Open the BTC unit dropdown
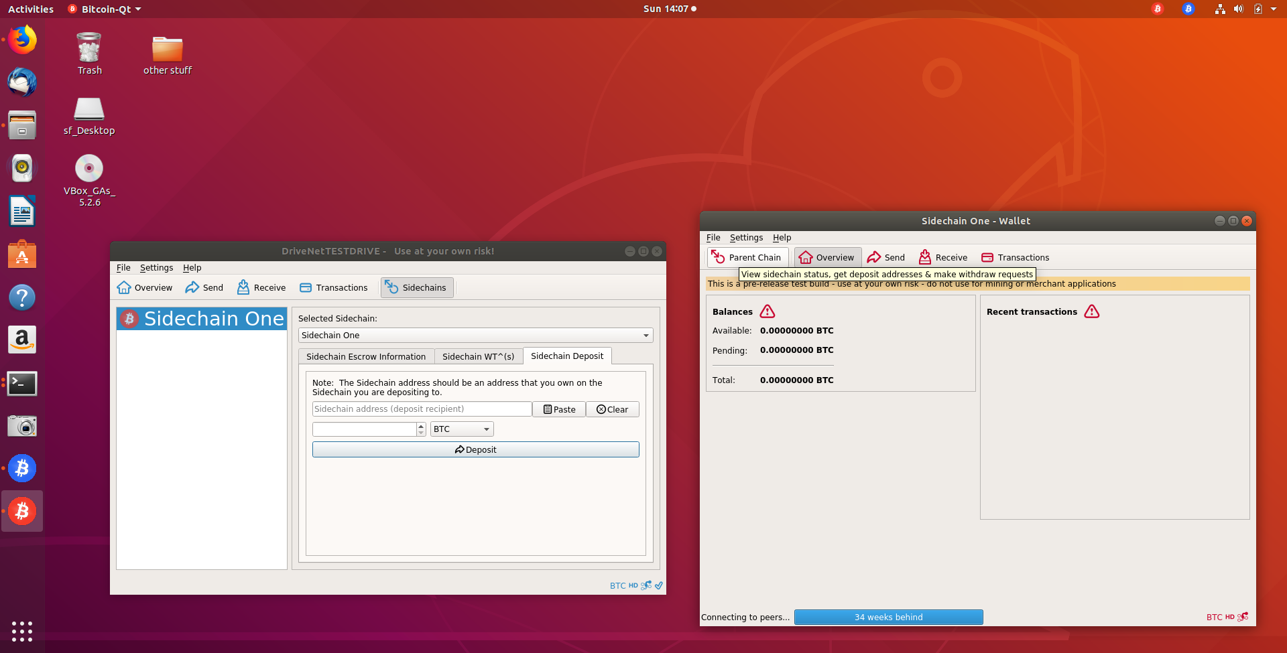The height and width of the screenshot is (653, 1287). pos(462,429)
